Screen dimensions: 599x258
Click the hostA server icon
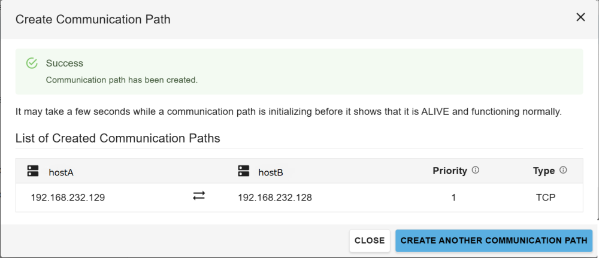click(33, 171)
